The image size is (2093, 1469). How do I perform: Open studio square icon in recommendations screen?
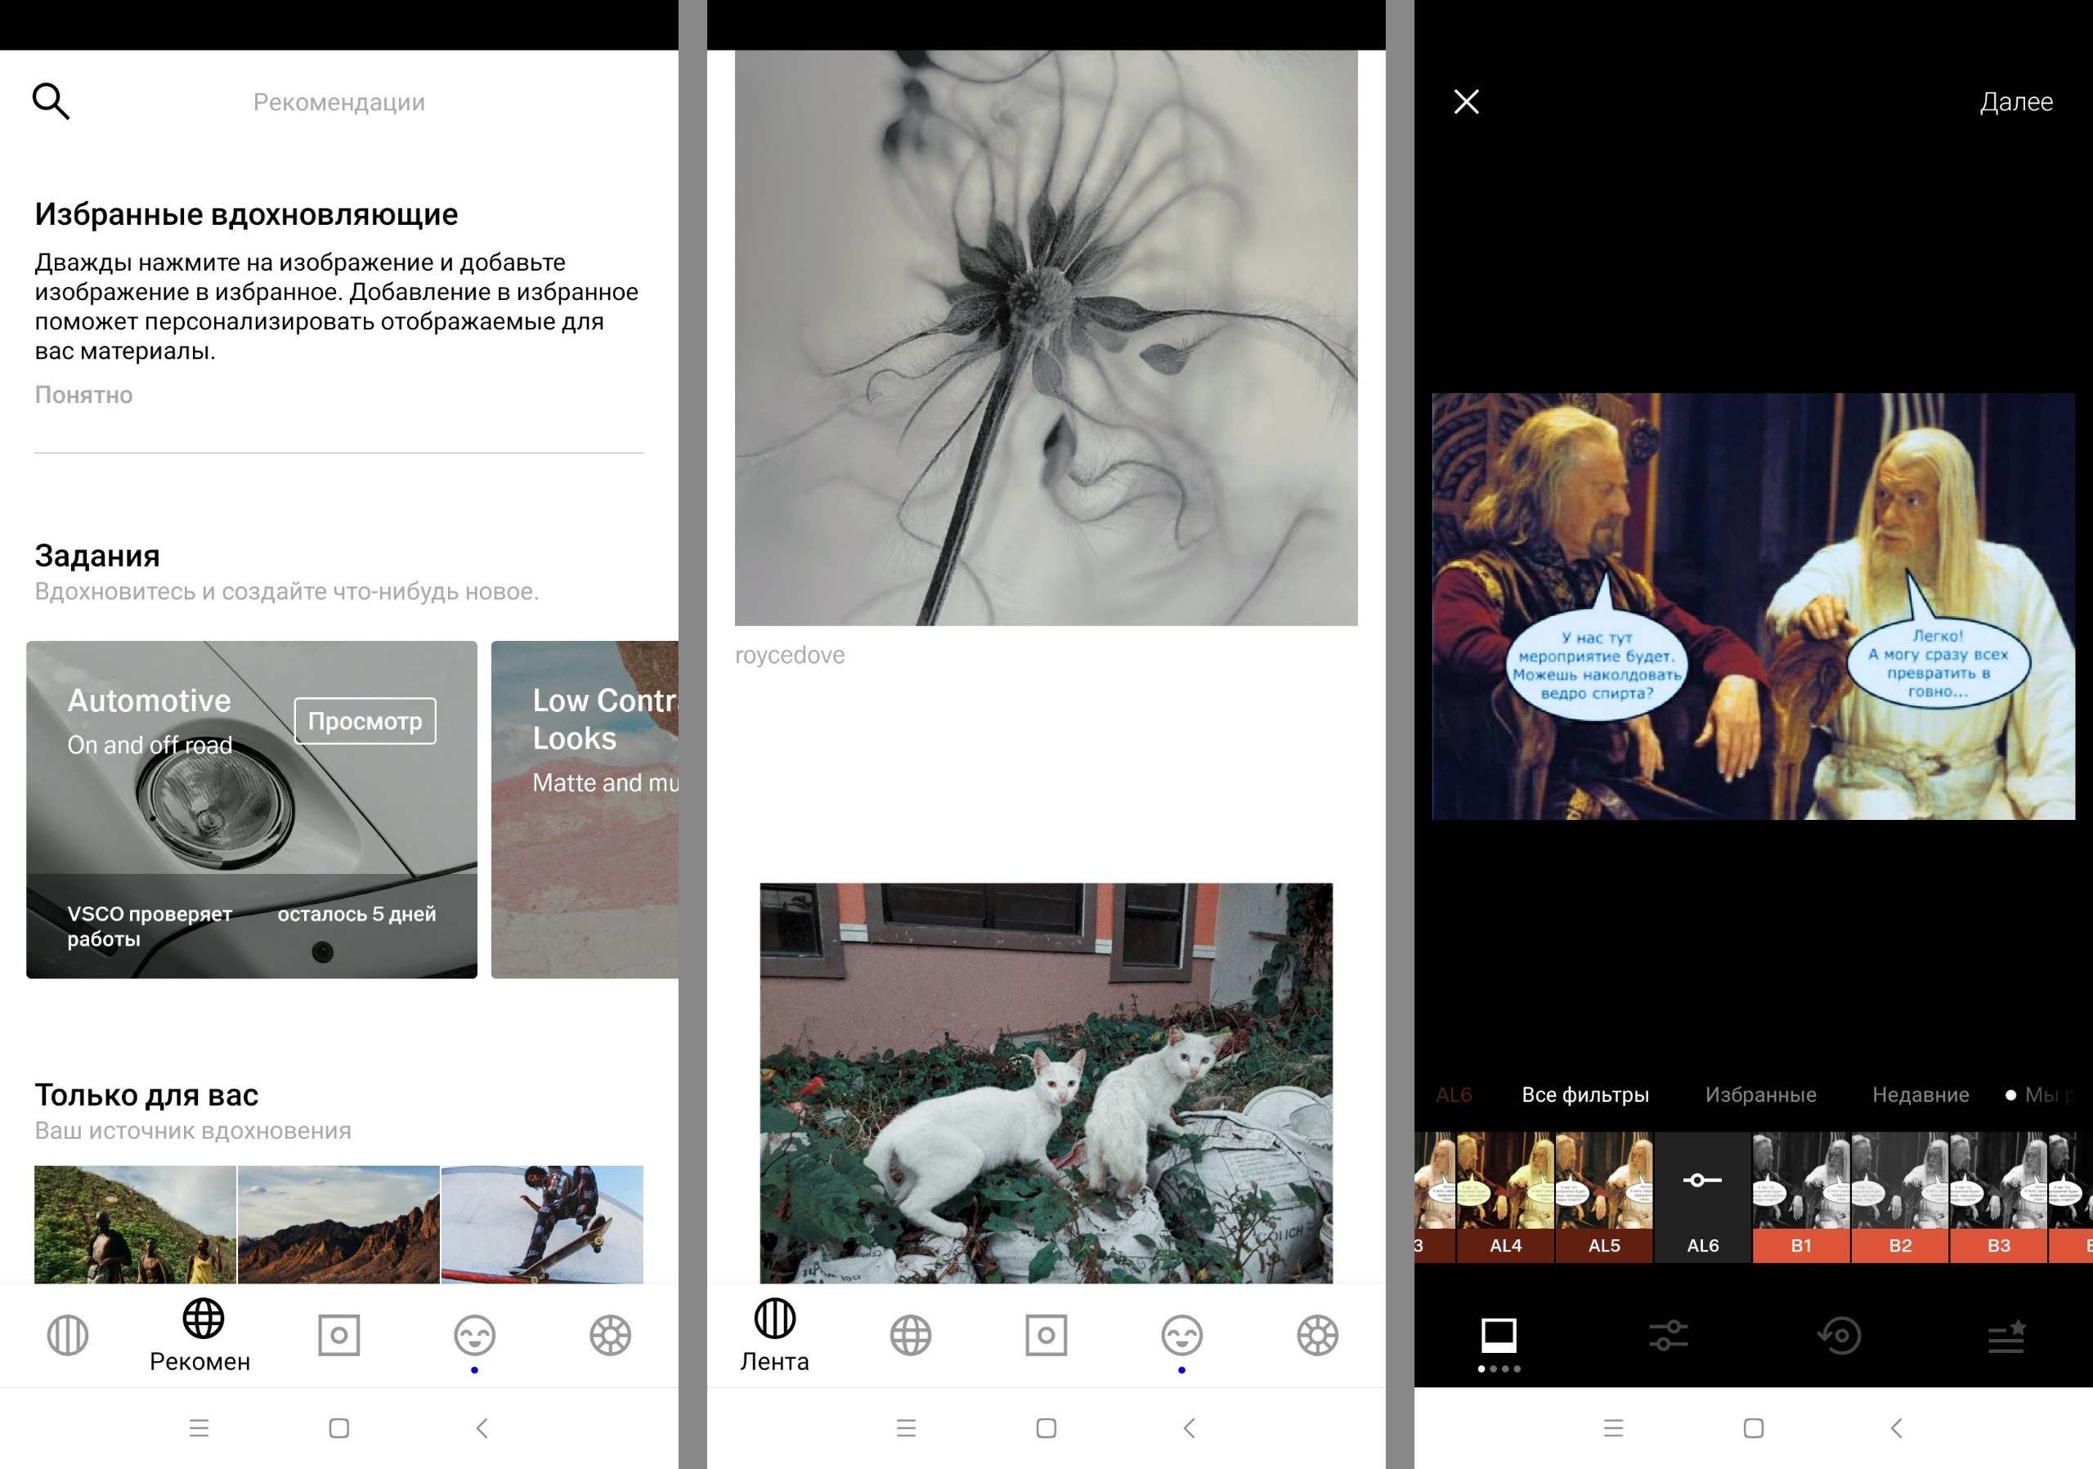click(x=338, y=1336)
